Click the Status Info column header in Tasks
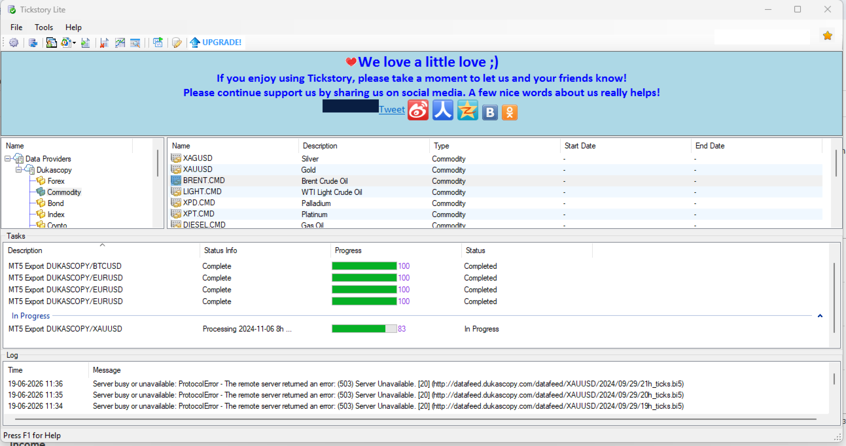 pyautogui.click(x=265, y=250)
